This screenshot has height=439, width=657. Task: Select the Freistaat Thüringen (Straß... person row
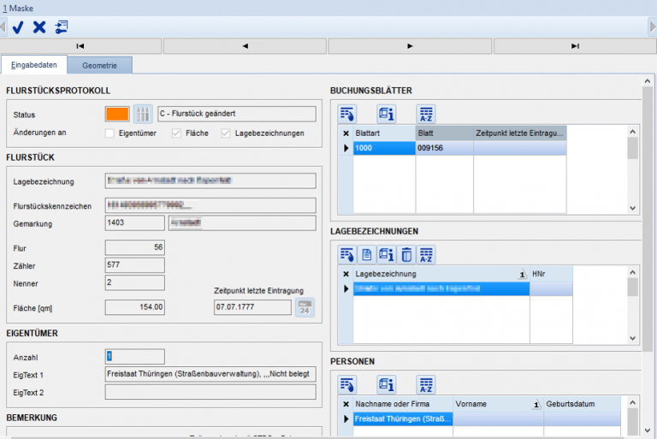(x=403, y=418)
